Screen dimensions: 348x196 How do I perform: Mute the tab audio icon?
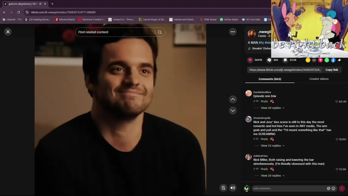point(40,4)
